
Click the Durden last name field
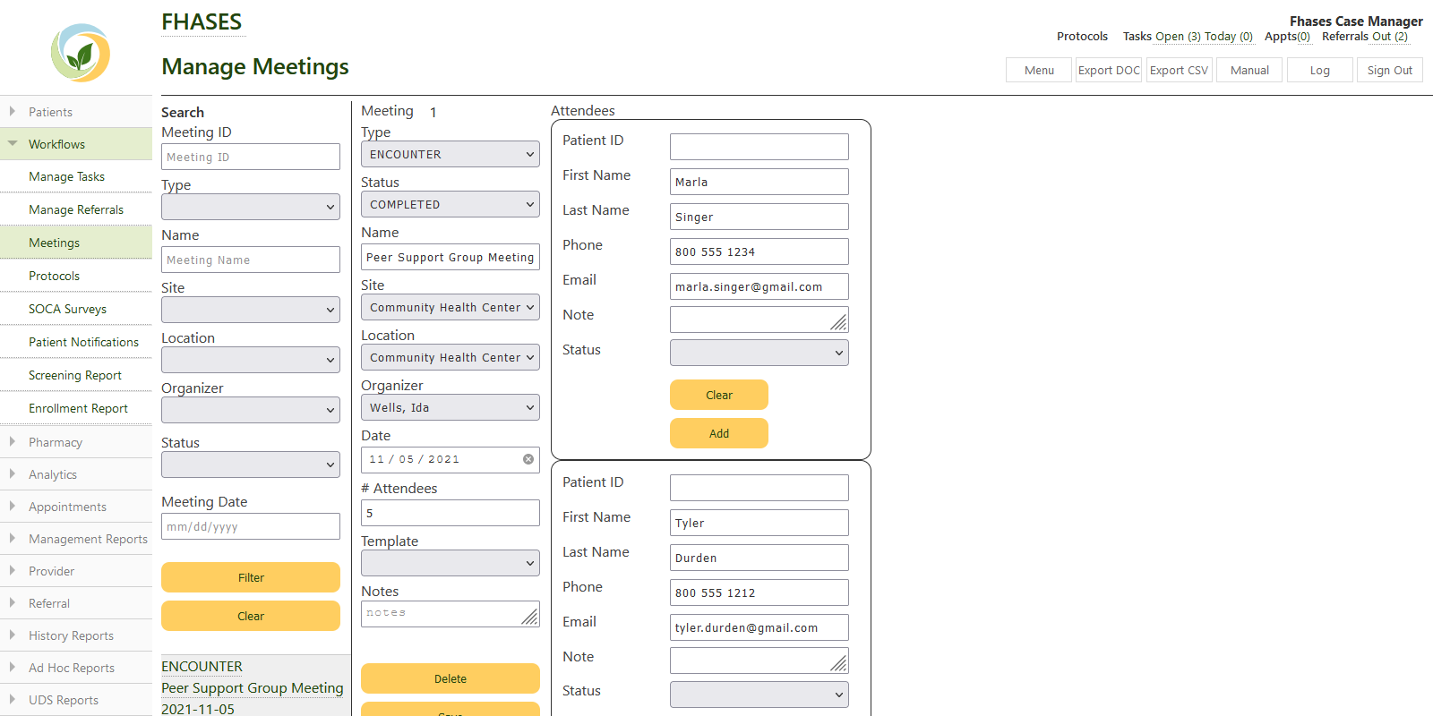[759, 558]
